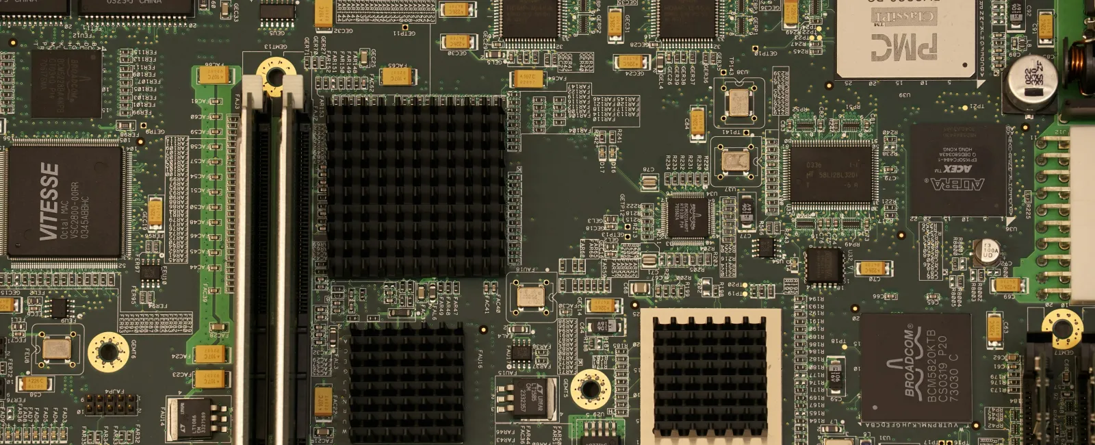Click the Broadcom BCM5820KTB chip

[x=915, y=366]
